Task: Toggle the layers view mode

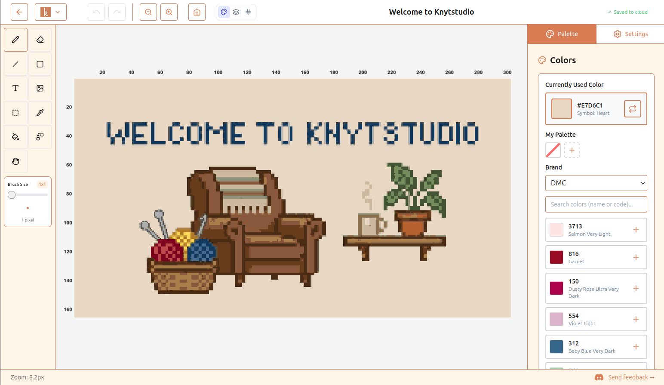Action: coord(236,12)
